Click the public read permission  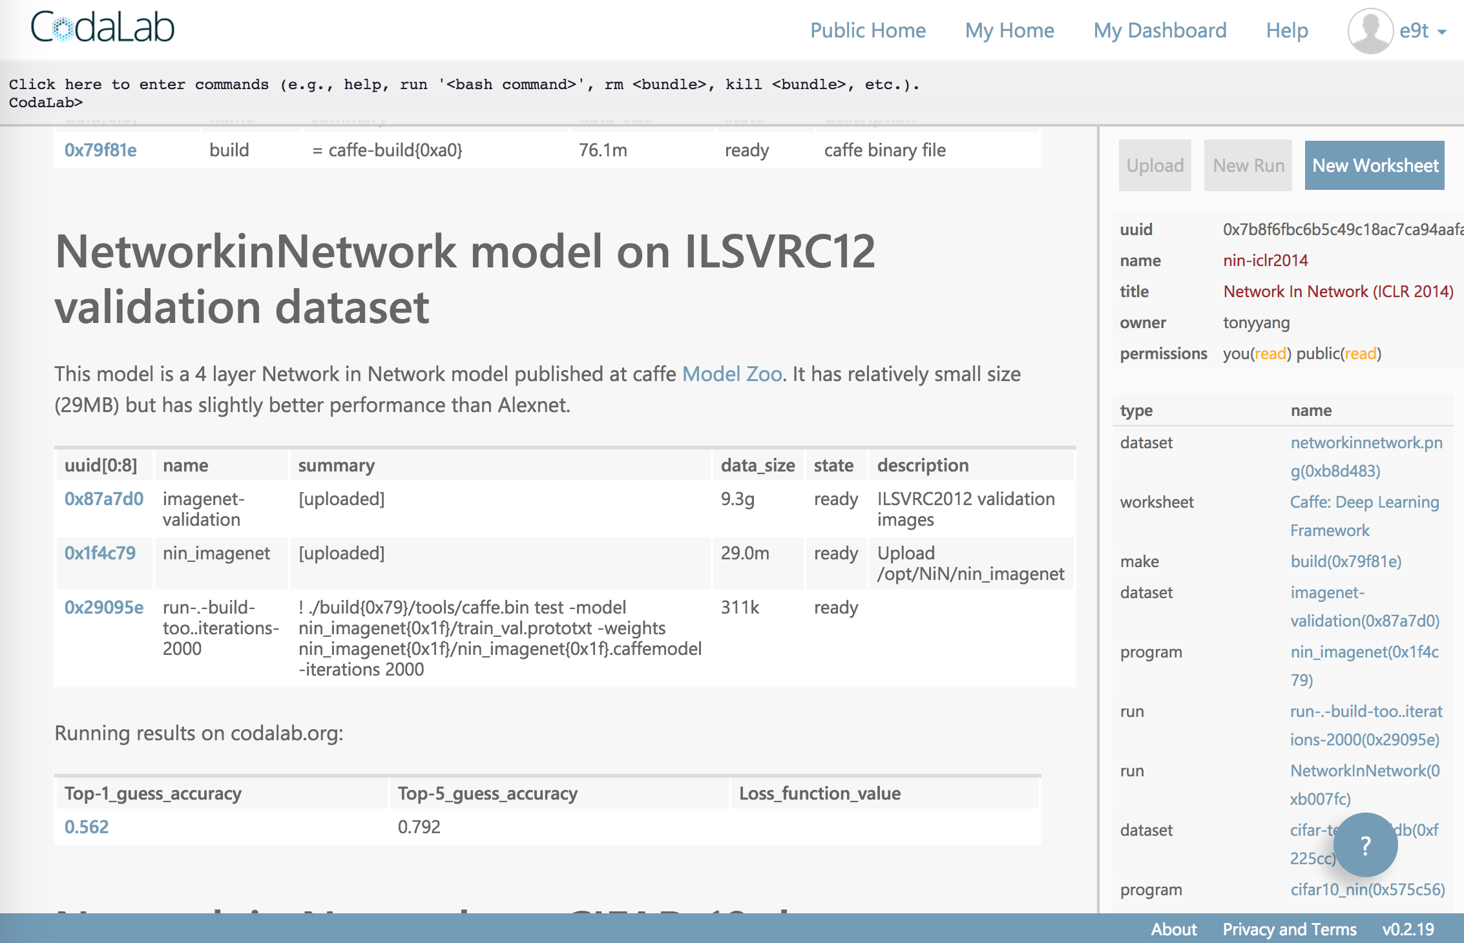tap(1361, 353)
